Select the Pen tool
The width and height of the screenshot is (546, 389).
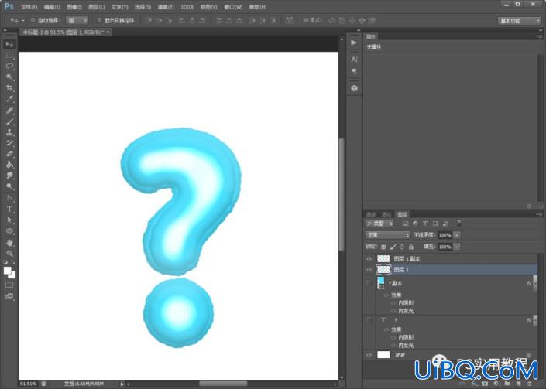(9, 199)
